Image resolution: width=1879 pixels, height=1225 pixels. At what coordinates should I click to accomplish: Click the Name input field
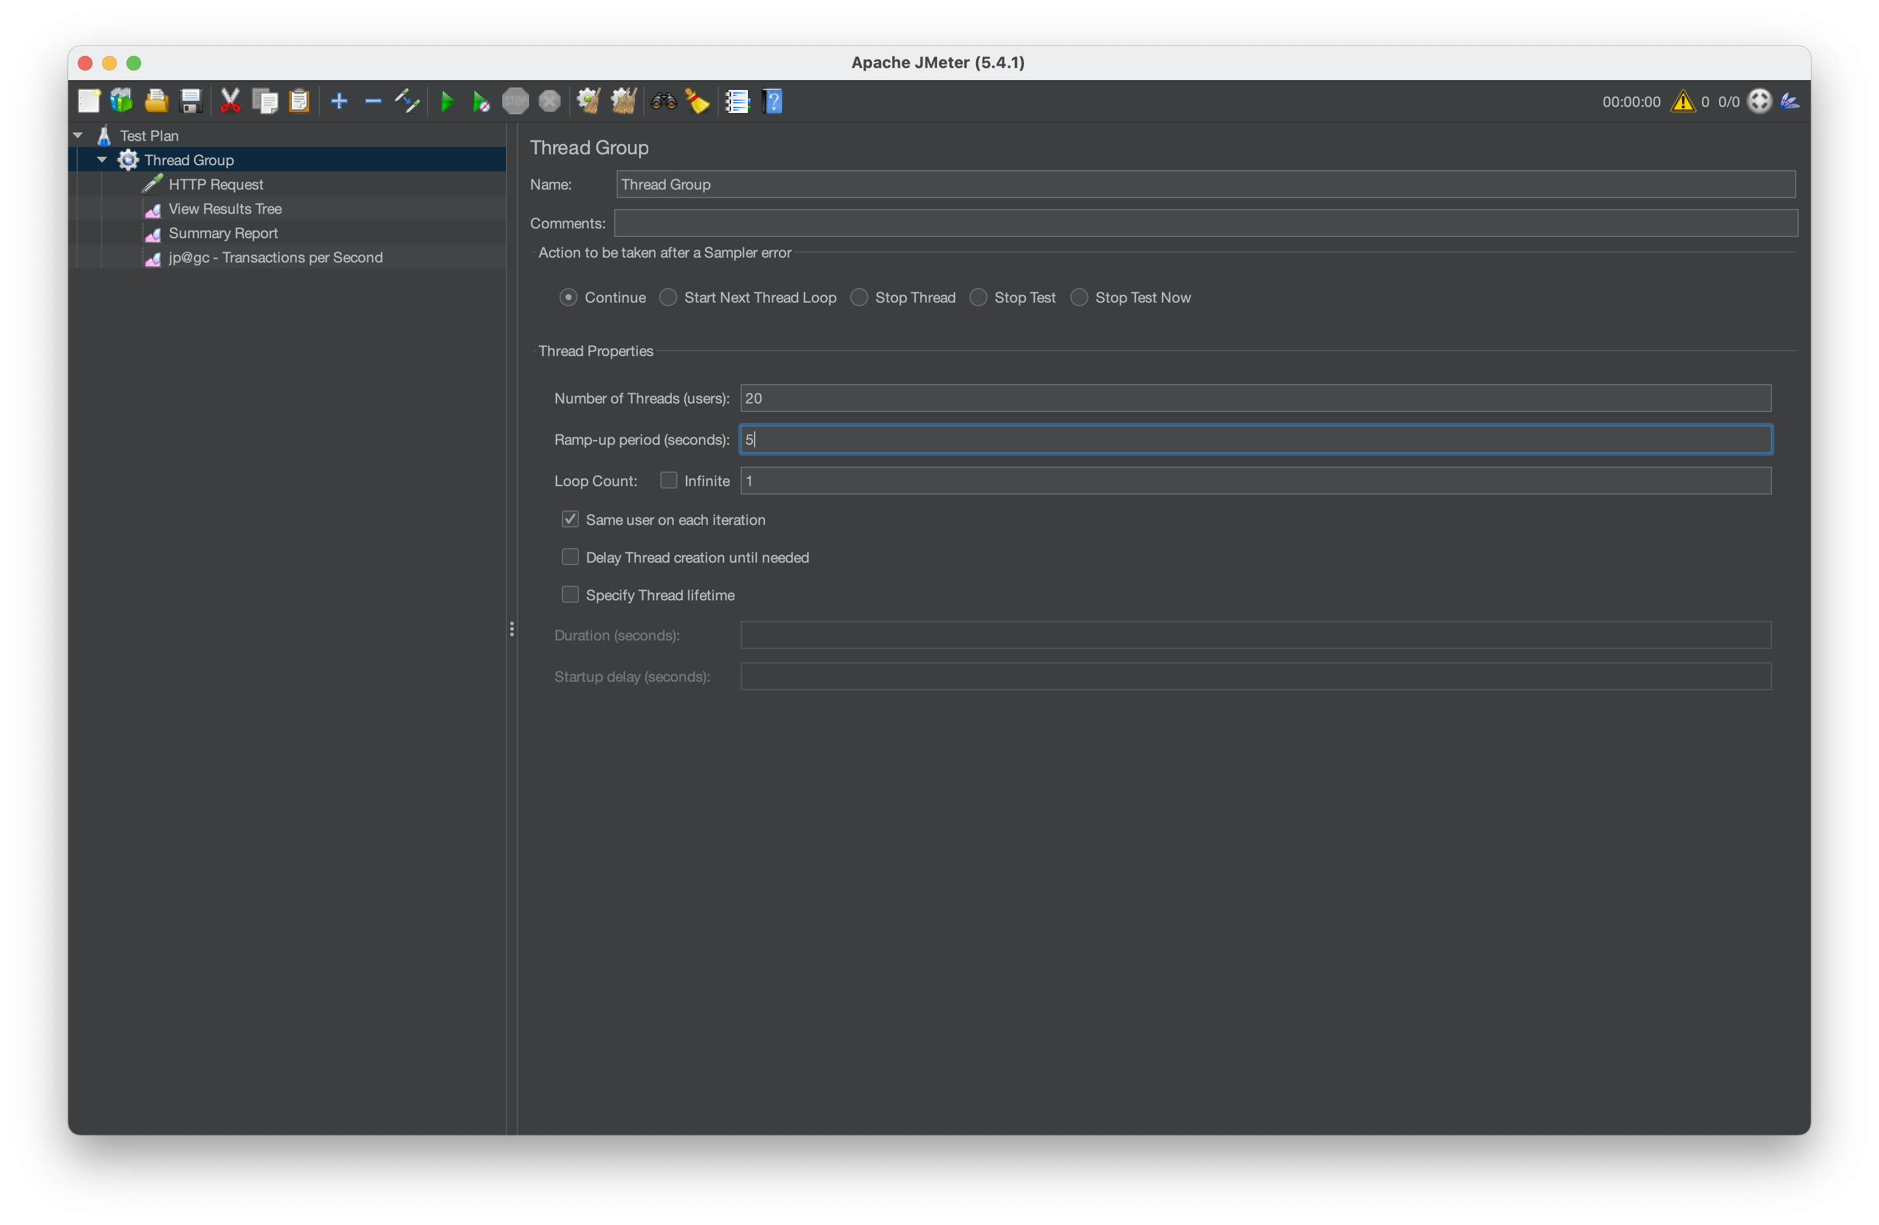[x=1206, y=185]
